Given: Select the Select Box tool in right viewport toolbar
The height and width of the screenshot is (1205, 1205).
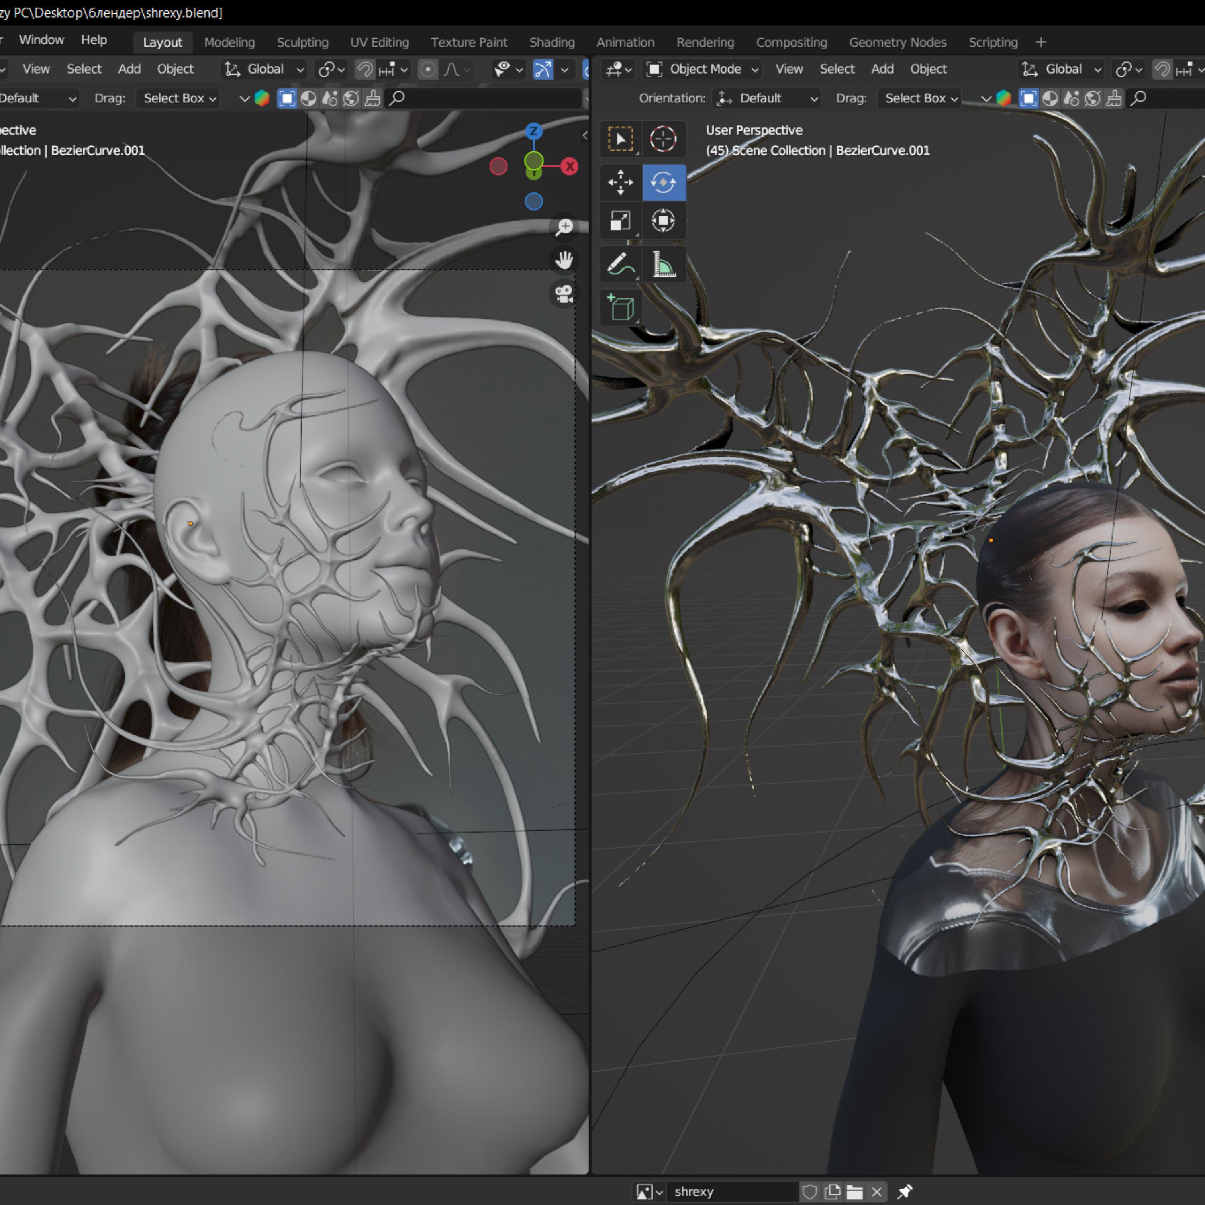Looking at the screenshot, I should coord(621,139).
